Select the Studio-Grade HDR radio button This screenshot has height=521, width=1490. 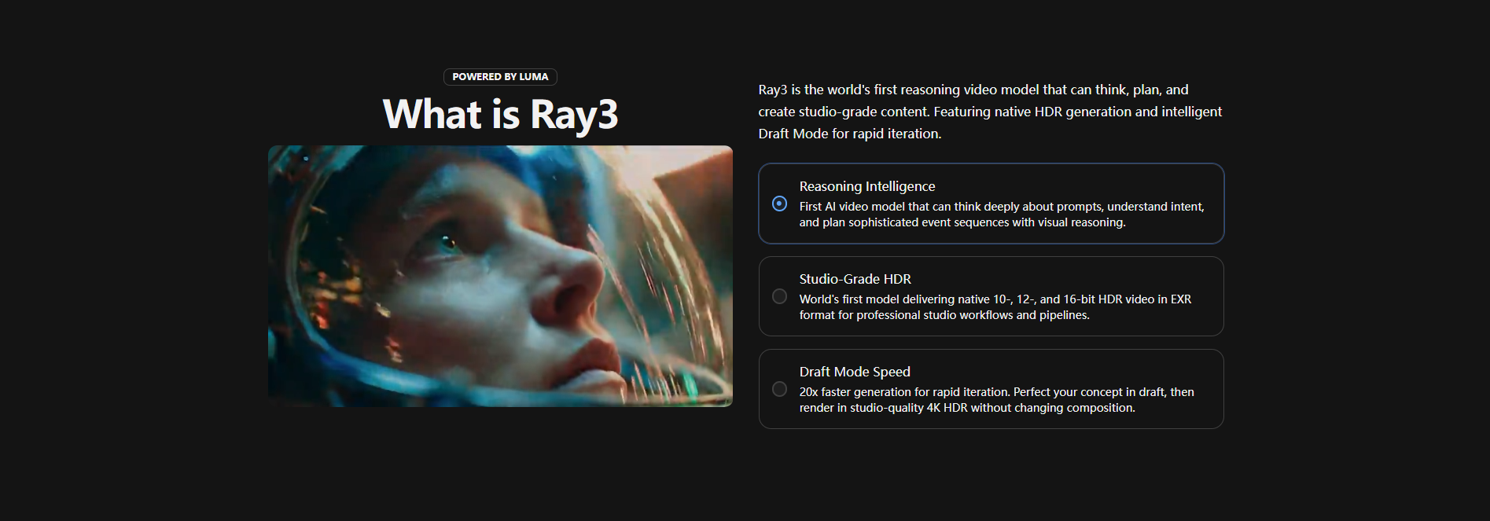tap(779, 296)
